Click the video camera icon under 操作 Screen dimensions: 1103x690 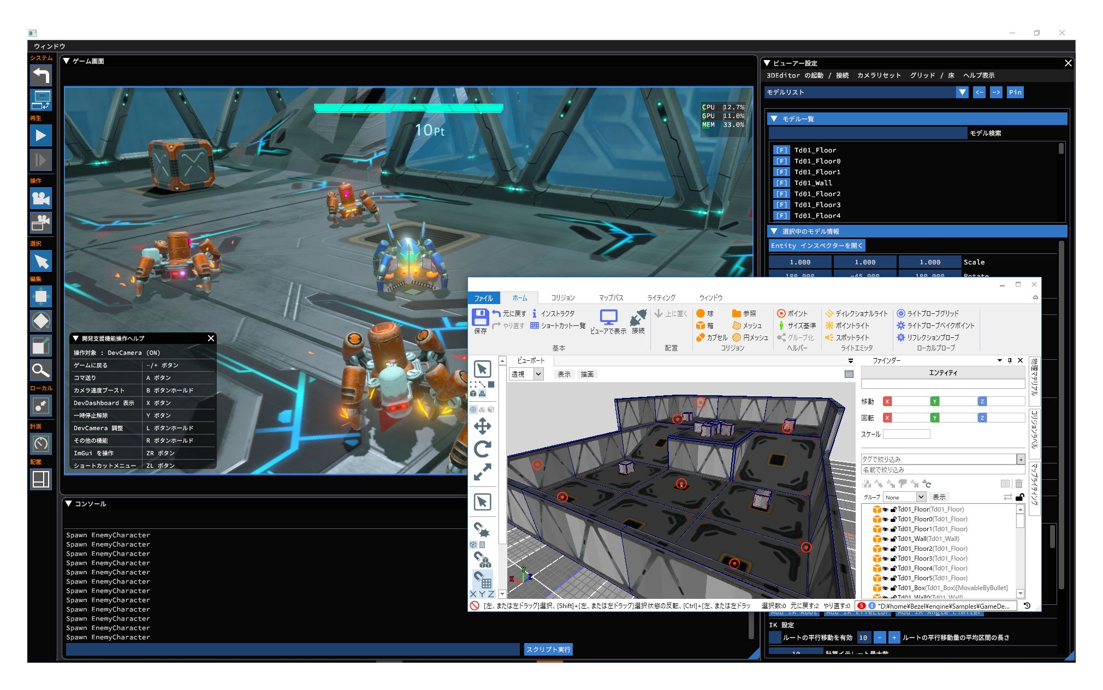point(41,198)
